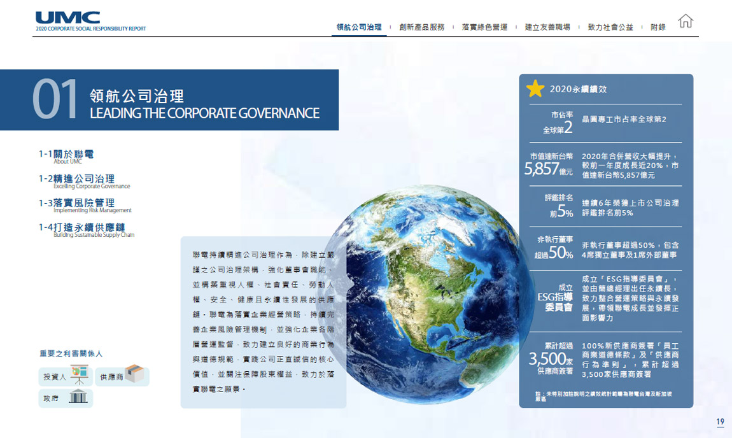Open 1-3 落實風險管理 link
The image size is (732, 438).
click(76, 203)
